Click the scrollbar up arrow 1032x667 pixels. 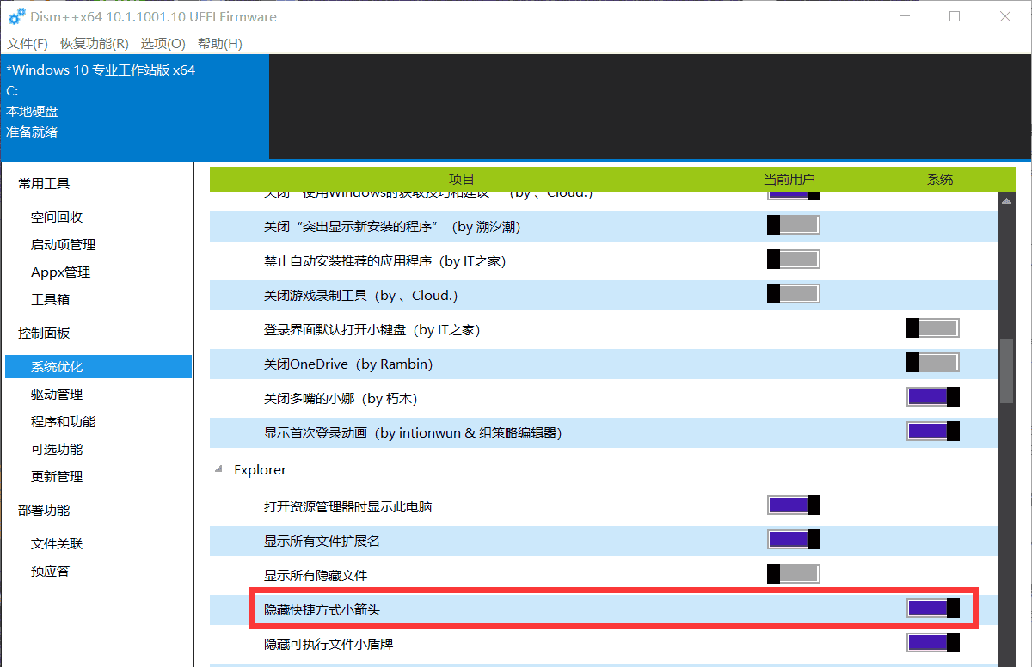(x=1005, y=201)
